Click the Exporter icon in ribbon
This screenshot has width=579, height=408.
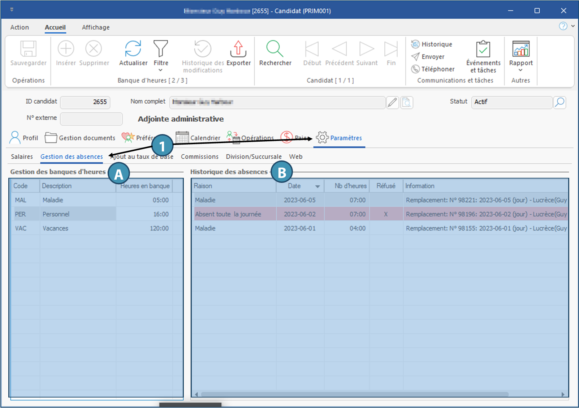(x=238, y=49)
